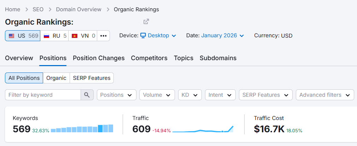Click the Desktop monitor device icon
Viewport: 357px width, 146px height.
pos(143,36)
